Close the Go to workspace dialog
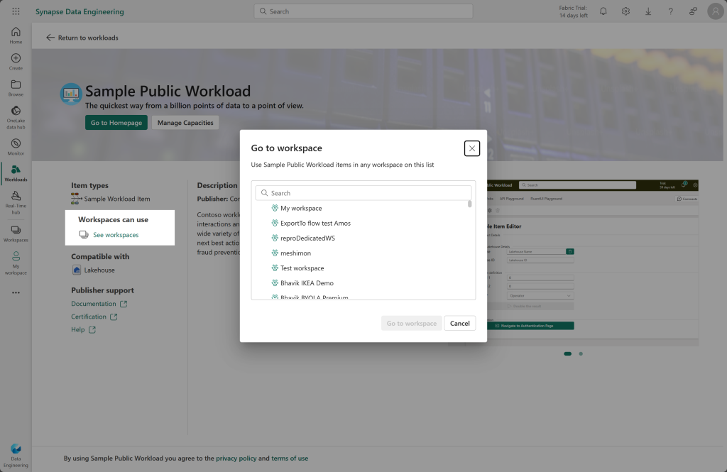The height and width of the screenshot is (472, 727). coord(472,148)
